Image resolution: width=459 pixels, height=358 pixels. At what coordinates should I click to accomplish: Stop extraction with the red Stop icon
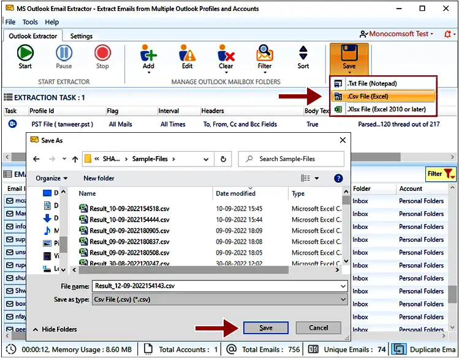(102, 53)
